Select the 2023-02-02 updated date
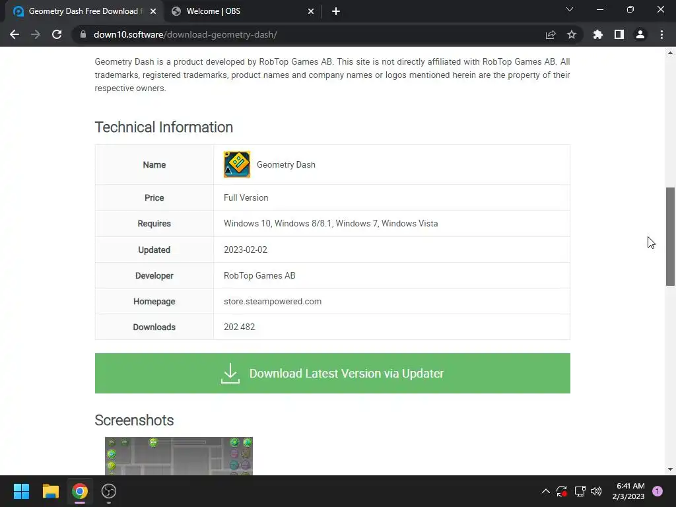Screen dimensions: 676x507 (246, 250)
